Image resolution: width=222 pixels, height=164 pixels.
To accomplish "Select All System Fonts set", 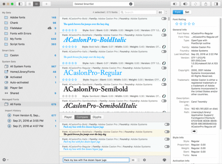I will coord(29,66).
